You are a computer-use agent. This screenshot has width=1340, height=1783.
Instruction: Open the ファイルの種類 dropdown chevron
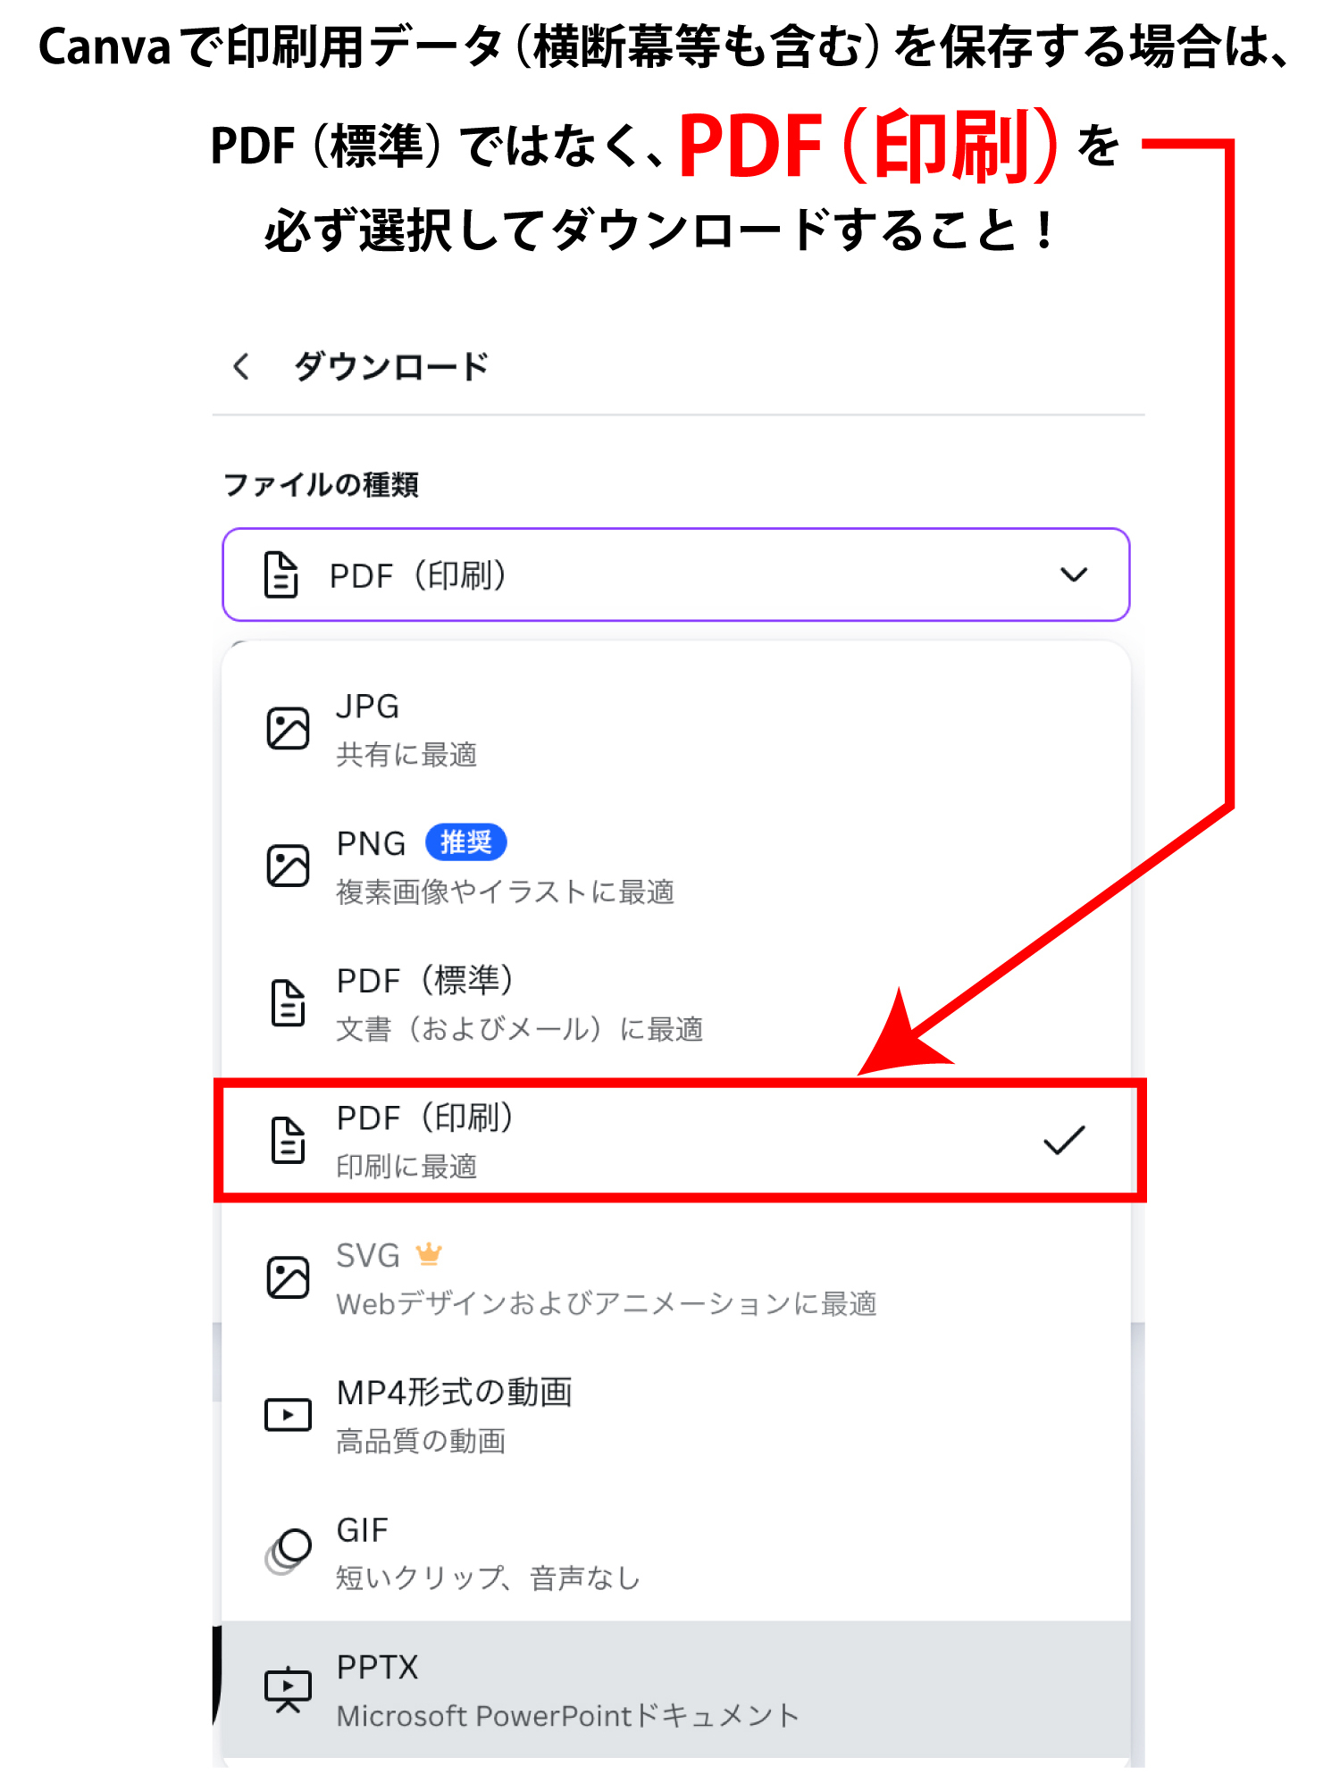click(1073, 574)
